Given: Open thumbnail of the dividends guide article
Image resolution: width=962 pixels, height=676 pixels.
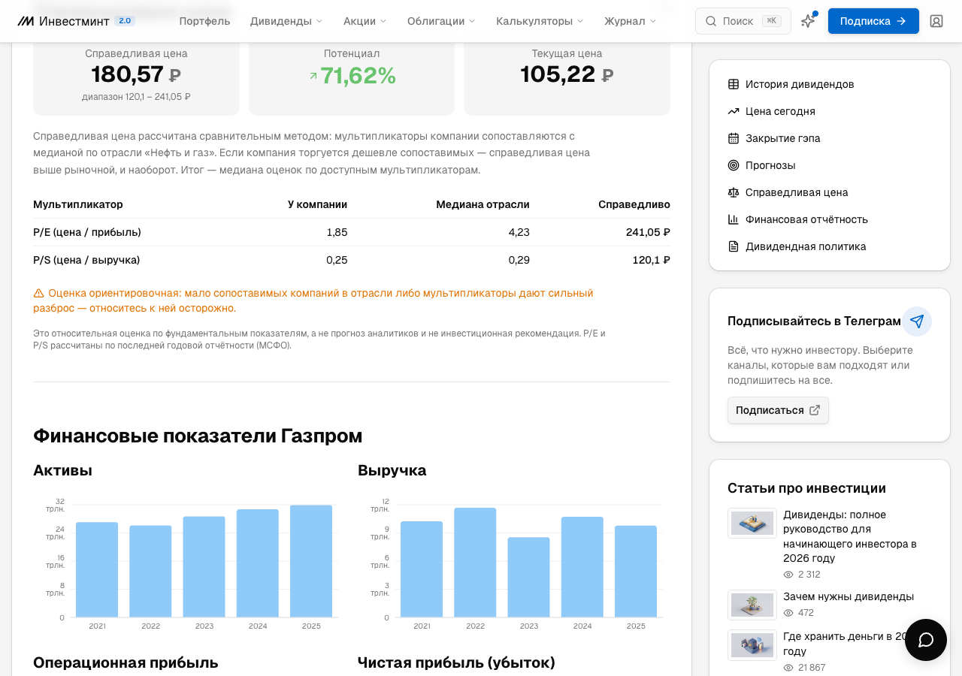Looking at the screenshot, I should coord(752,523).
